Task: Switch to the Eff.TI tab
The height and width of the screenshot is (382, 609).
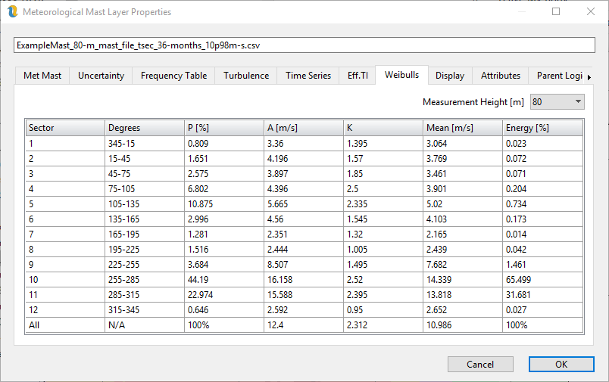Action: click(x=358, y=76)
